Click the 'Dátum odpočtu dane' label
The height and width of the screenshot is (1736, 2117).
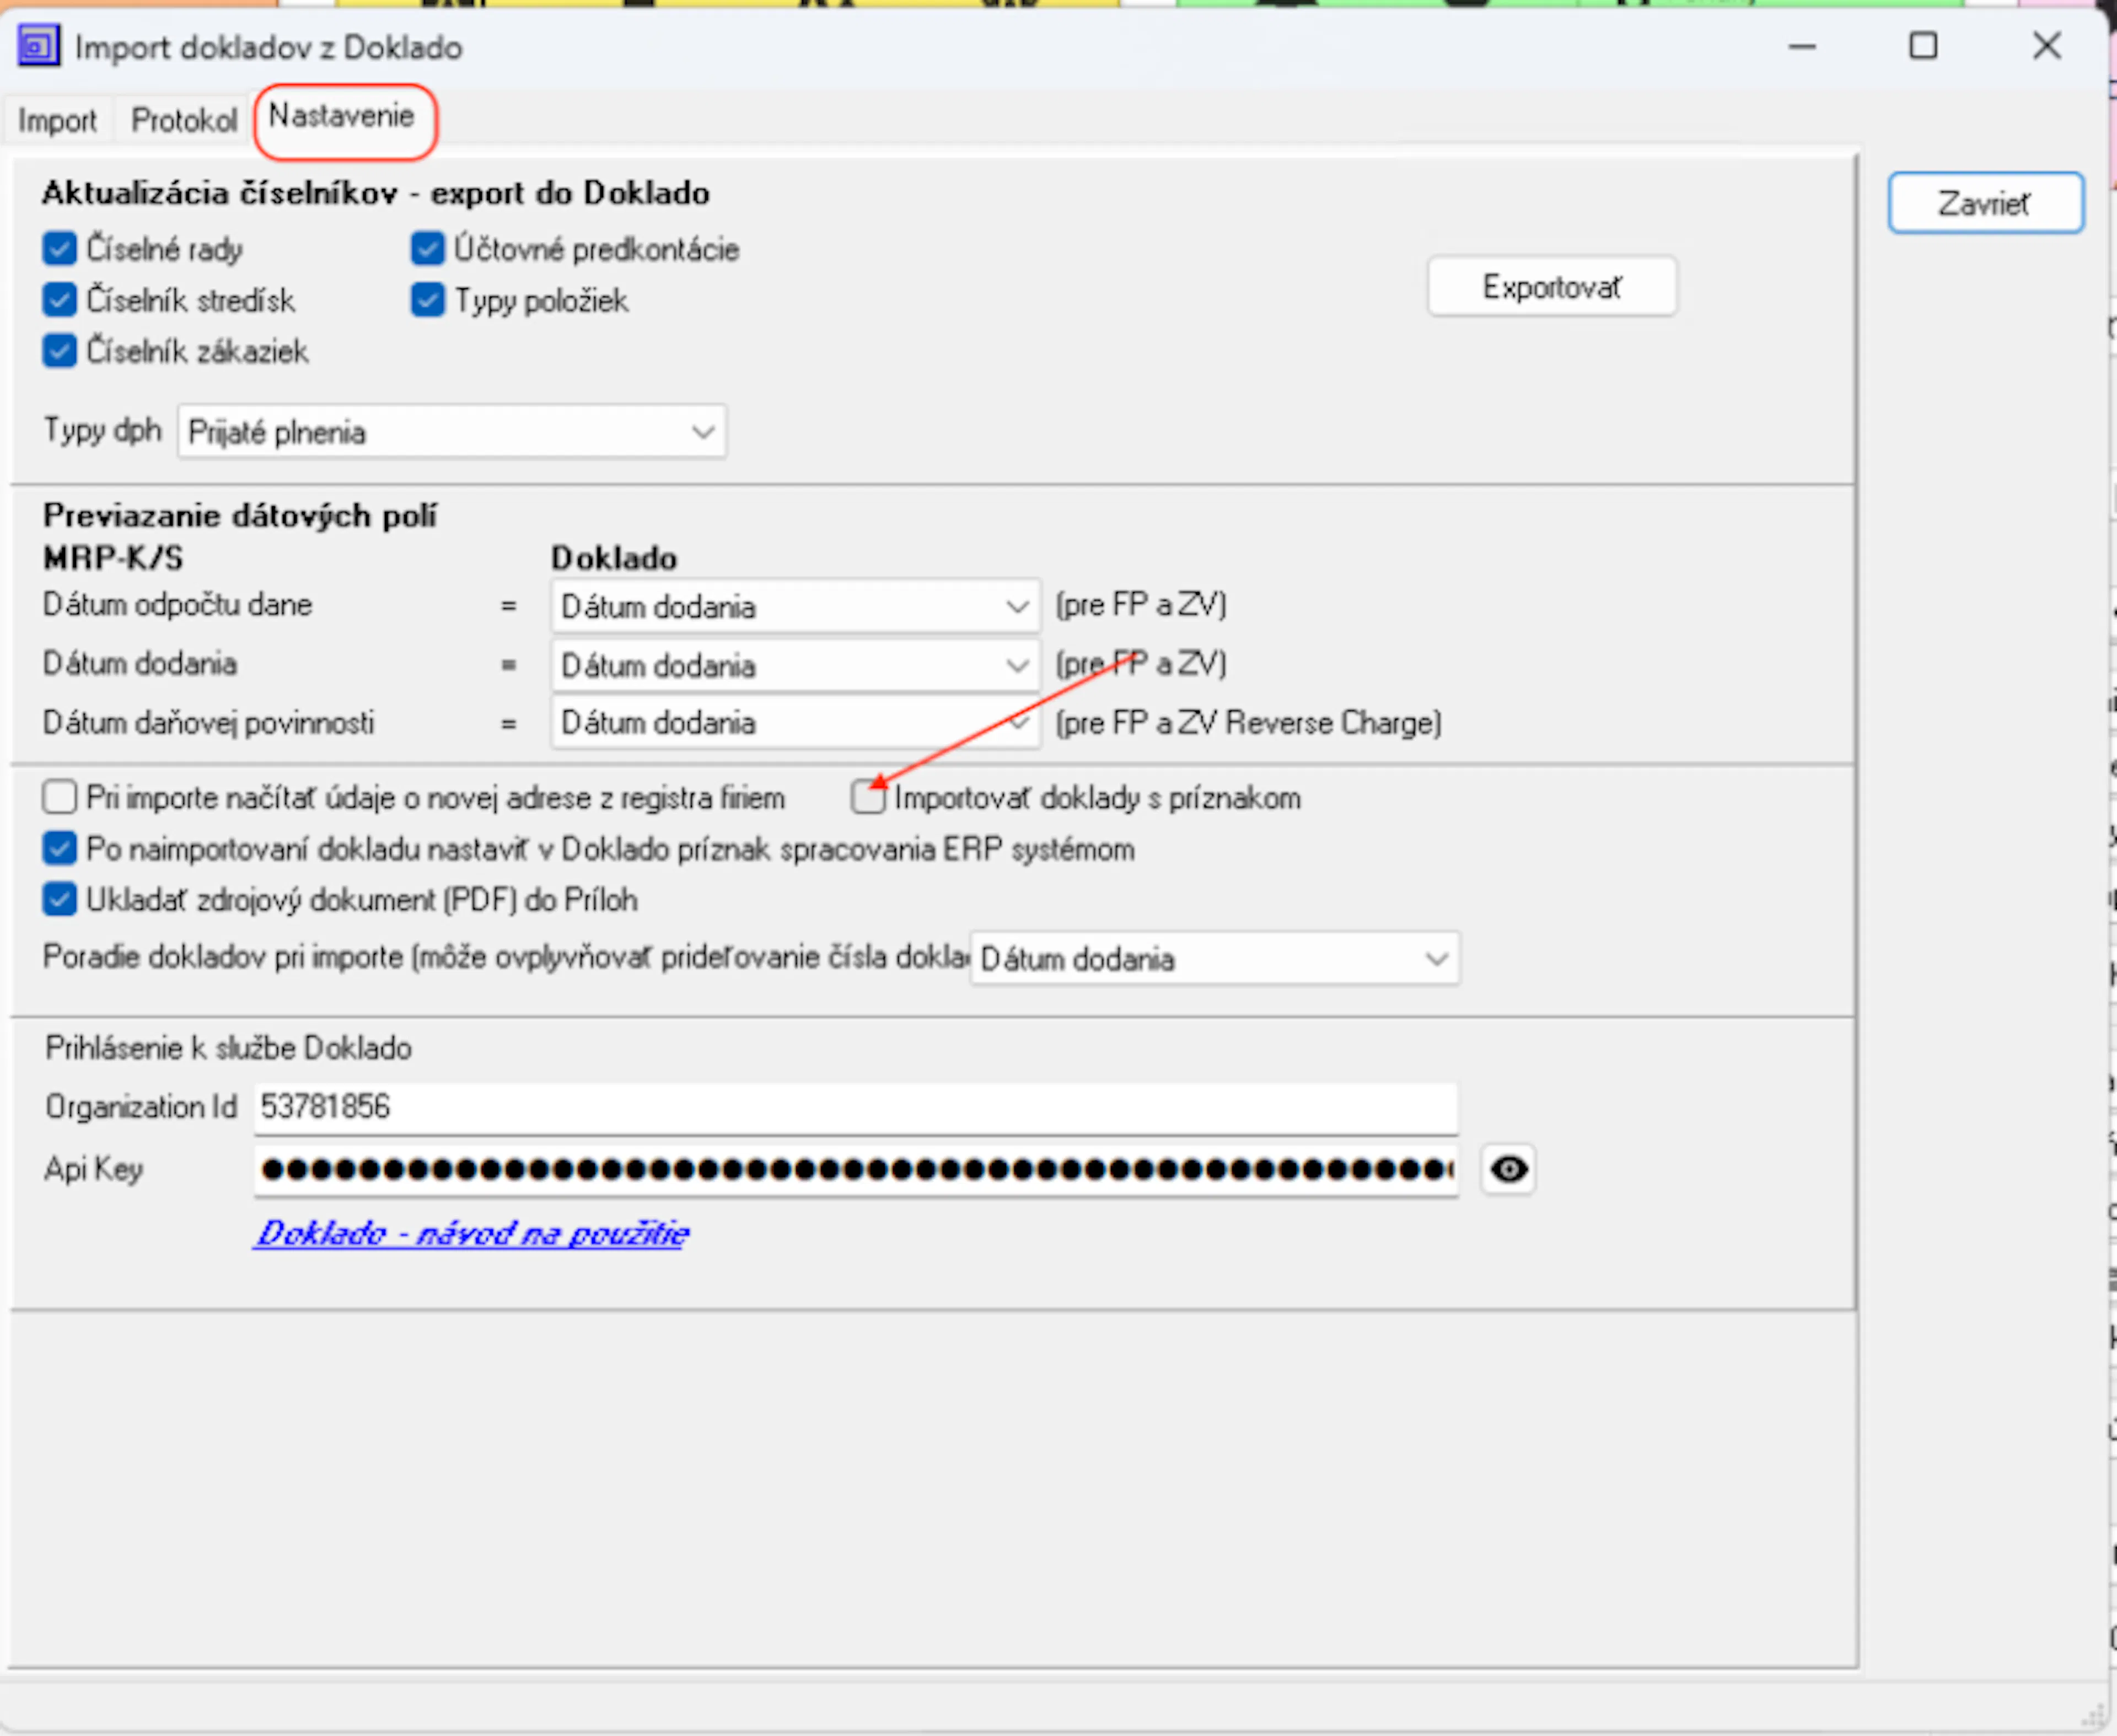click(x=178, y=605)
